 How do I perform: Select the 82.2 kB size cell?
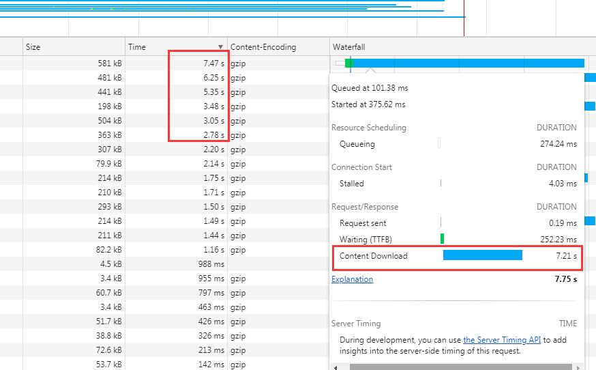point(74,250)
